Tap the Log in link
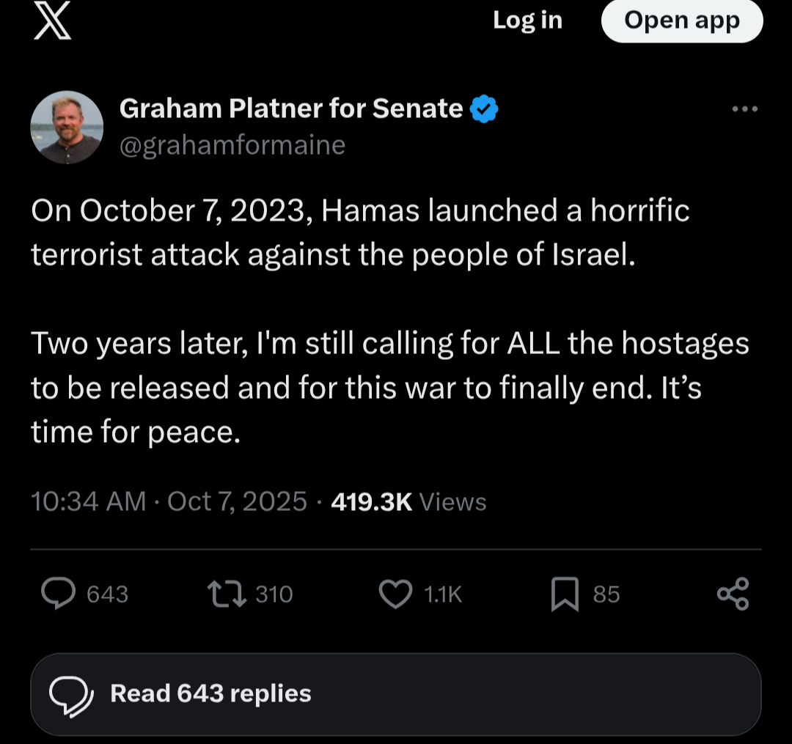This screenshot has height=744, width=792. pyautogui.click(x=527, y=21)
